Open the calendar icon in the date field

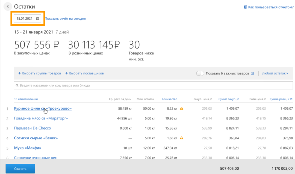point(38,19)
